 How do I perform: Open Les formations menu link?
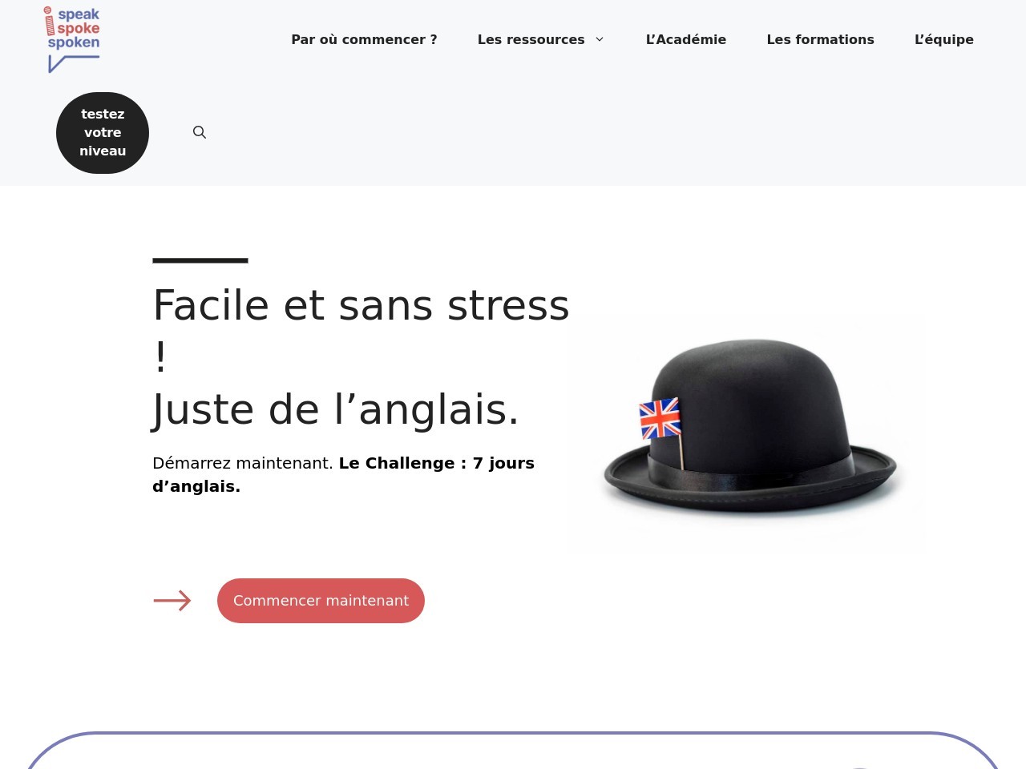click(820, 39)
